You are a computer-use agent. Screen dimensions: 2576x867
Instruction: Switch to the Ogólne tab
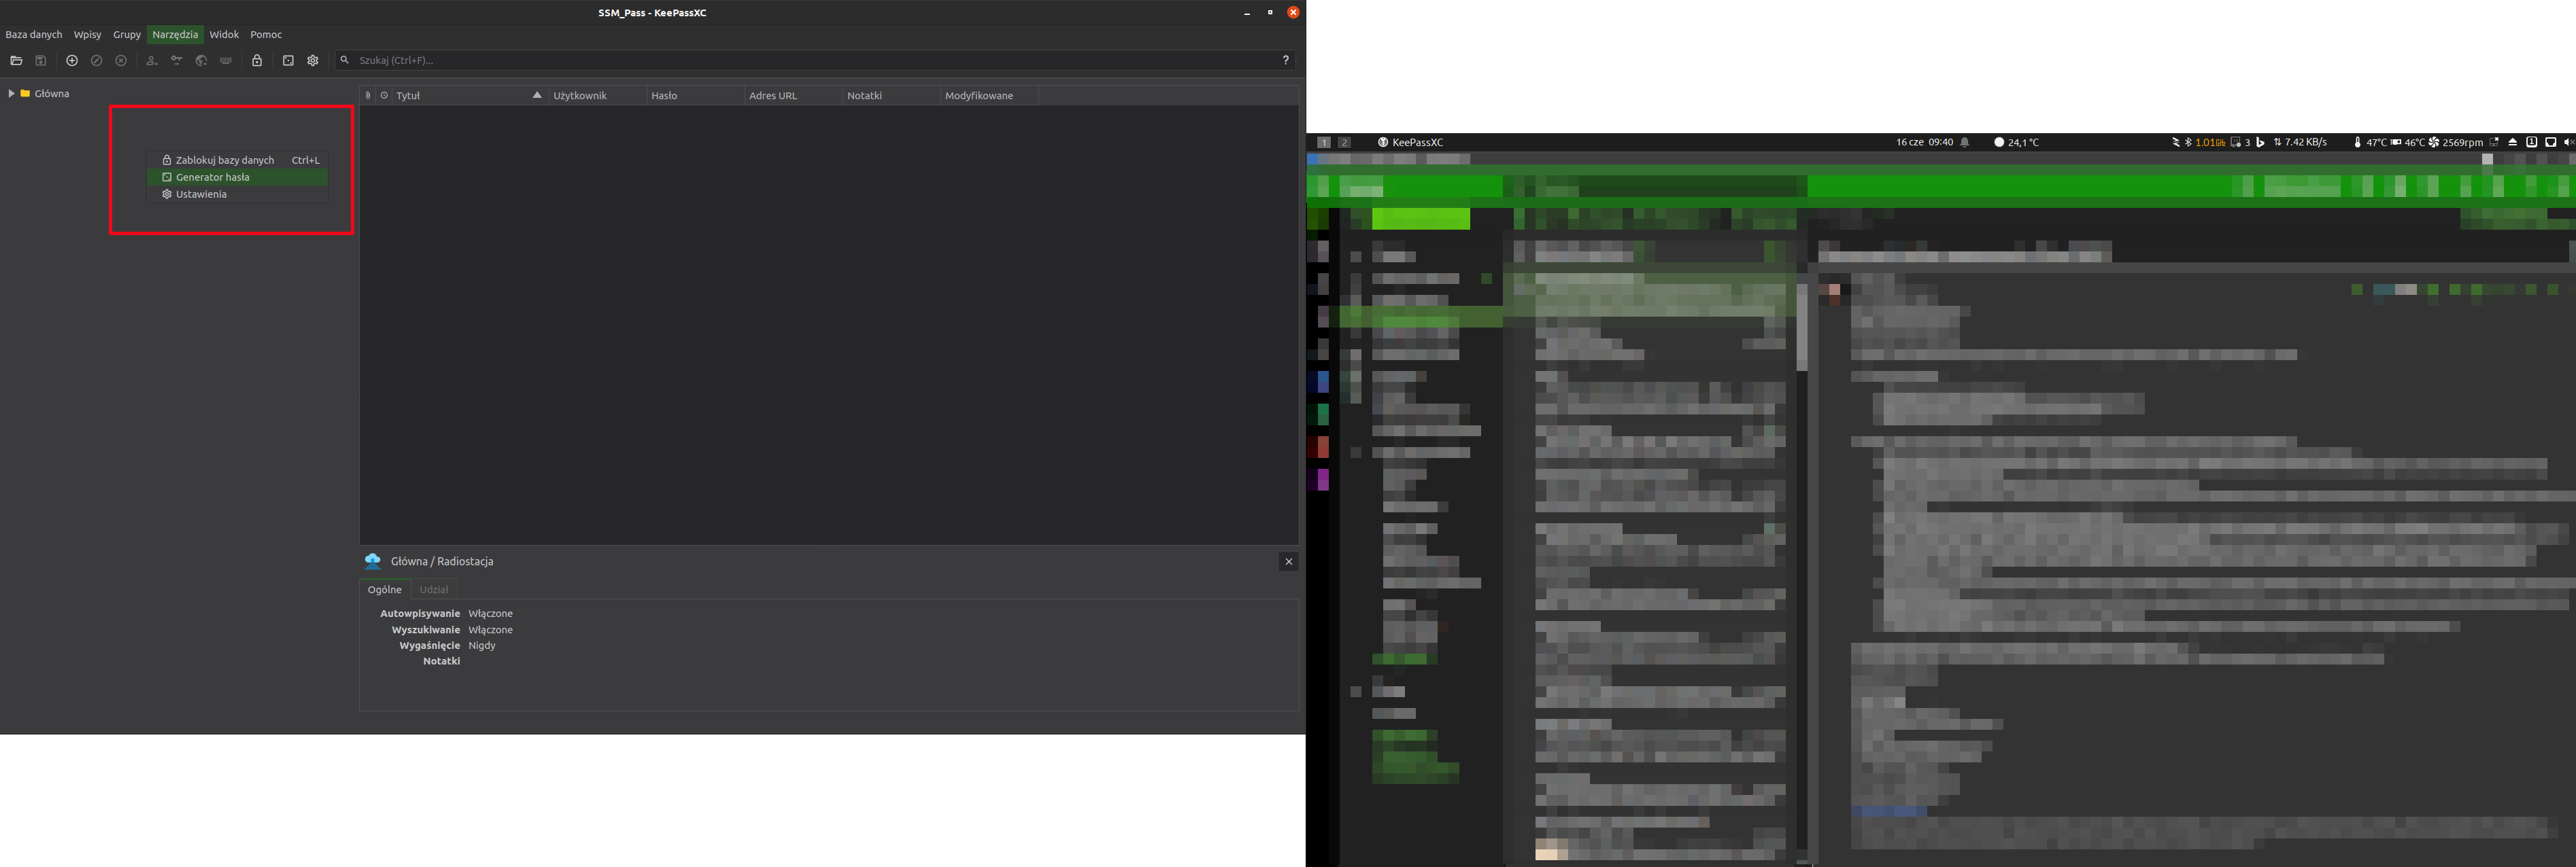pos(385,590)
